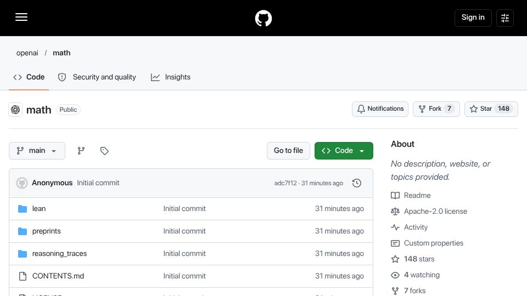Open the Readme link in About

[x=417, y=195]
